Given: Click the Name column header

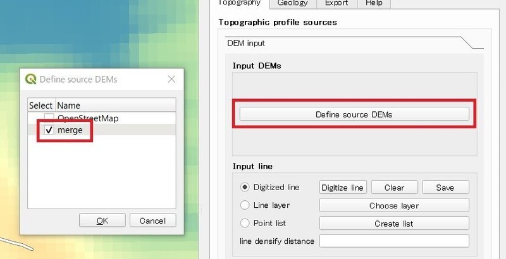Looking at the screenshot, I should 116,105.
